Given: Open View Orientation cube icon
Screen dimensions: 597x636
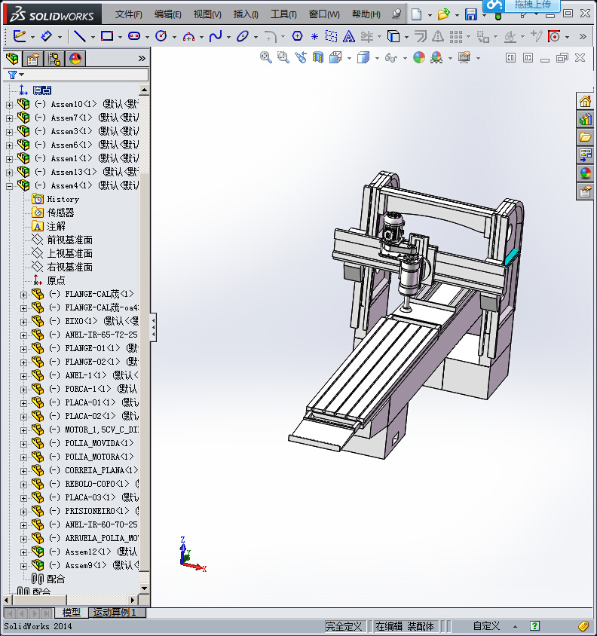Looking at the screenshot, I should pos(335,57).
